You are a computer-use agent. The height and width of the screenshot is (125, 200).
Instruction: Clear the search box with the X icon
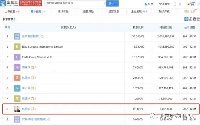tap(105, 3)
